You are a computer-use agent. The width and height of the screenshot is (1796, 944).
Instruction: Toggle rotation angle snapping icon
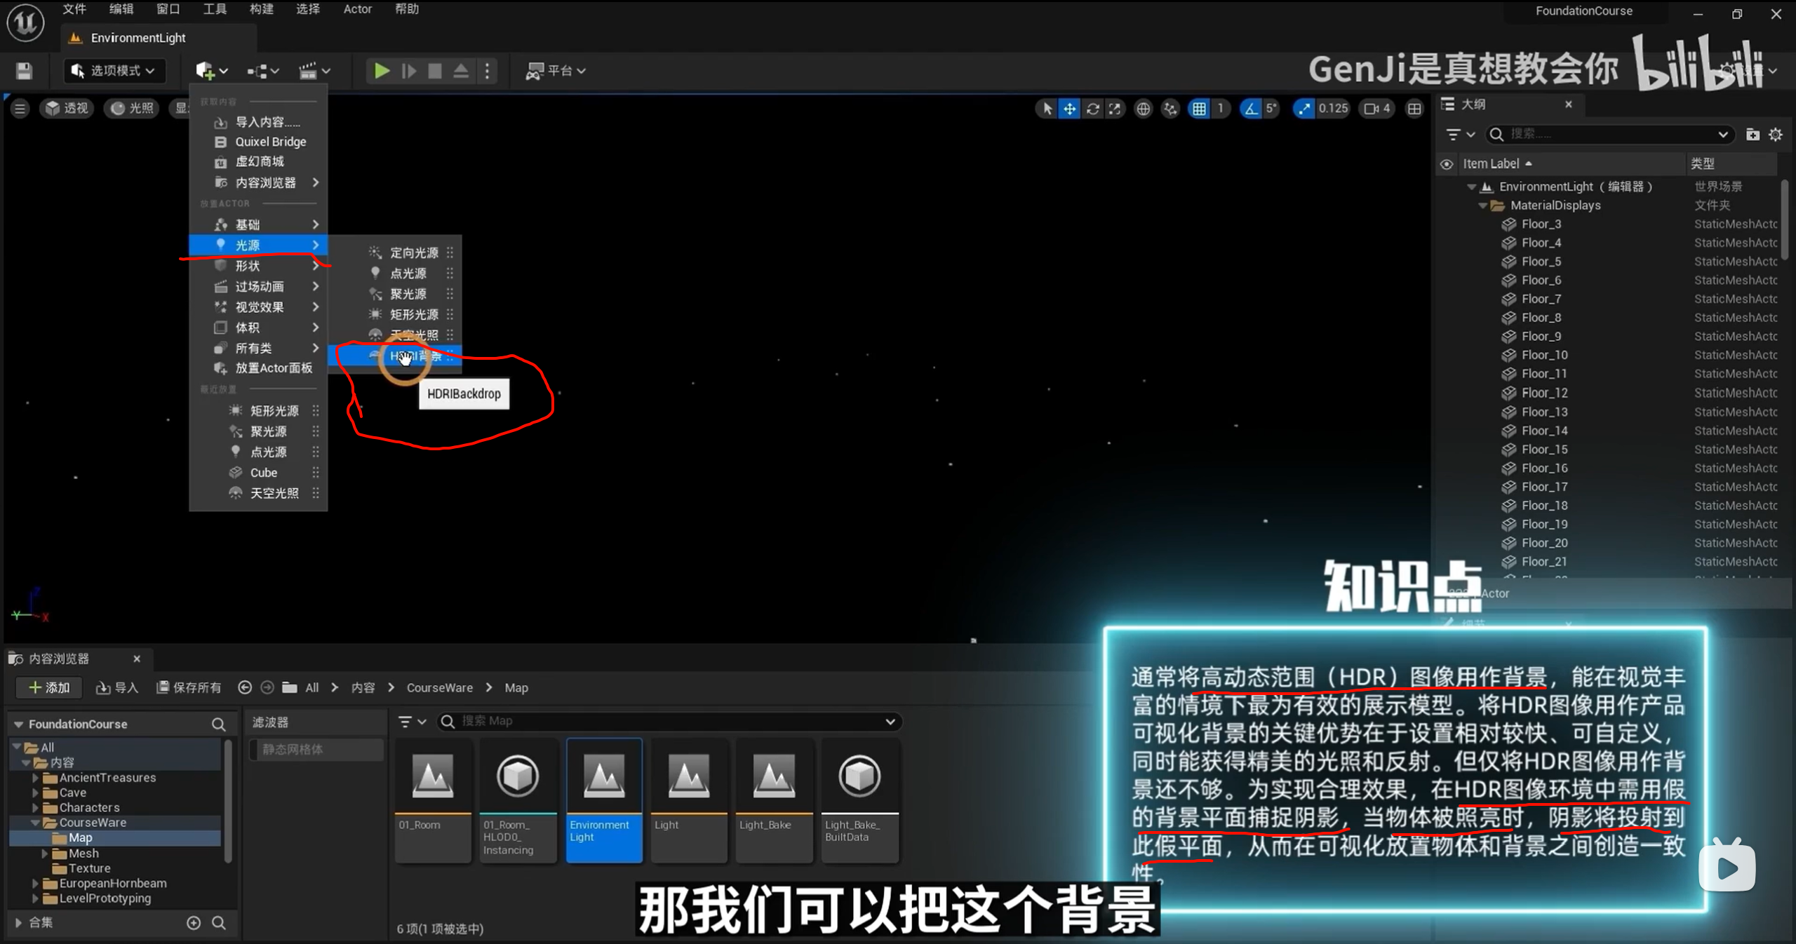tap(1251, 109)
